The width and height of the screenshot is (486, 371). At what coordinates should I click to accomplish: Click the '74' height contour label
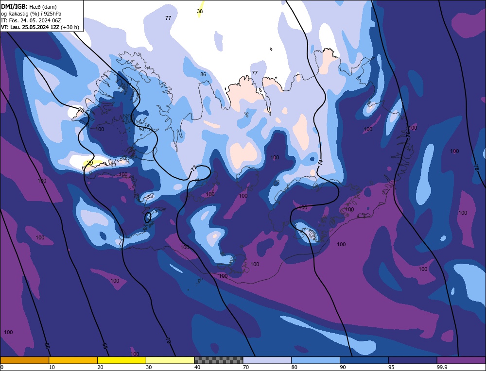point(320,162)
